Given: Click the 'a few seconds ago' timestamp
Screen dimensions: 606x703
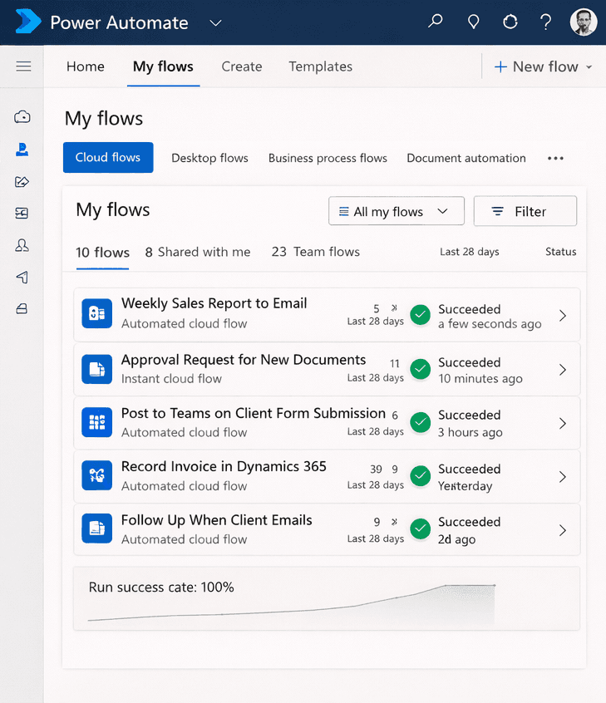Looking at the screenshot, I should (x=490, y=324).
